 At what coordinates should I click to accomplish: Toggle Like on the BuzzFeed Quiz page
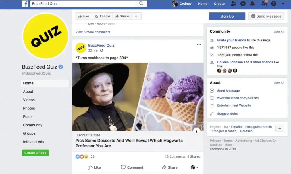(84, 16)
